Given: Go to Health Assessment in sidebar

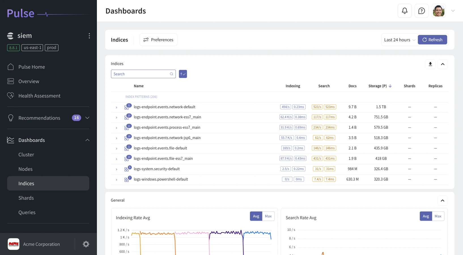Looking at the screenshot, I should [x=39, y=96].
